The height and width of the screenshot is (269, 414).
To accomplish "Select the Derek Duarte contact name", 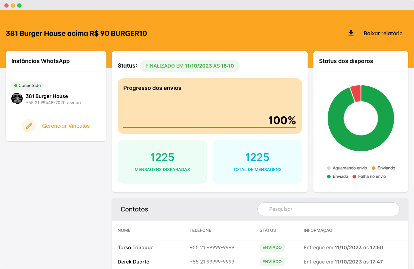I will [134, 262].
